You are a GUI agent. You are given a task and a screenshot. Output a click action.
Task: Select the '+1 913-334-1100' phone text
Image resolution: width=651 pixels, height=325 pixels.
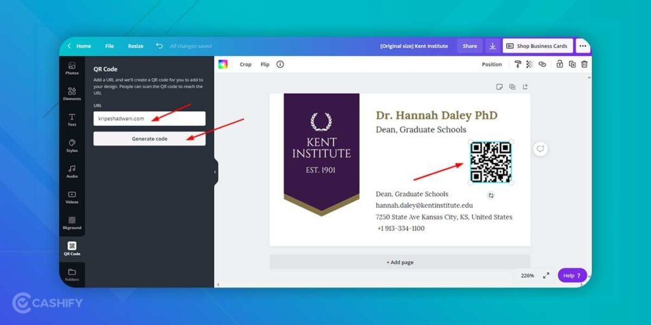pyautogui.click(x=401, y=229)
